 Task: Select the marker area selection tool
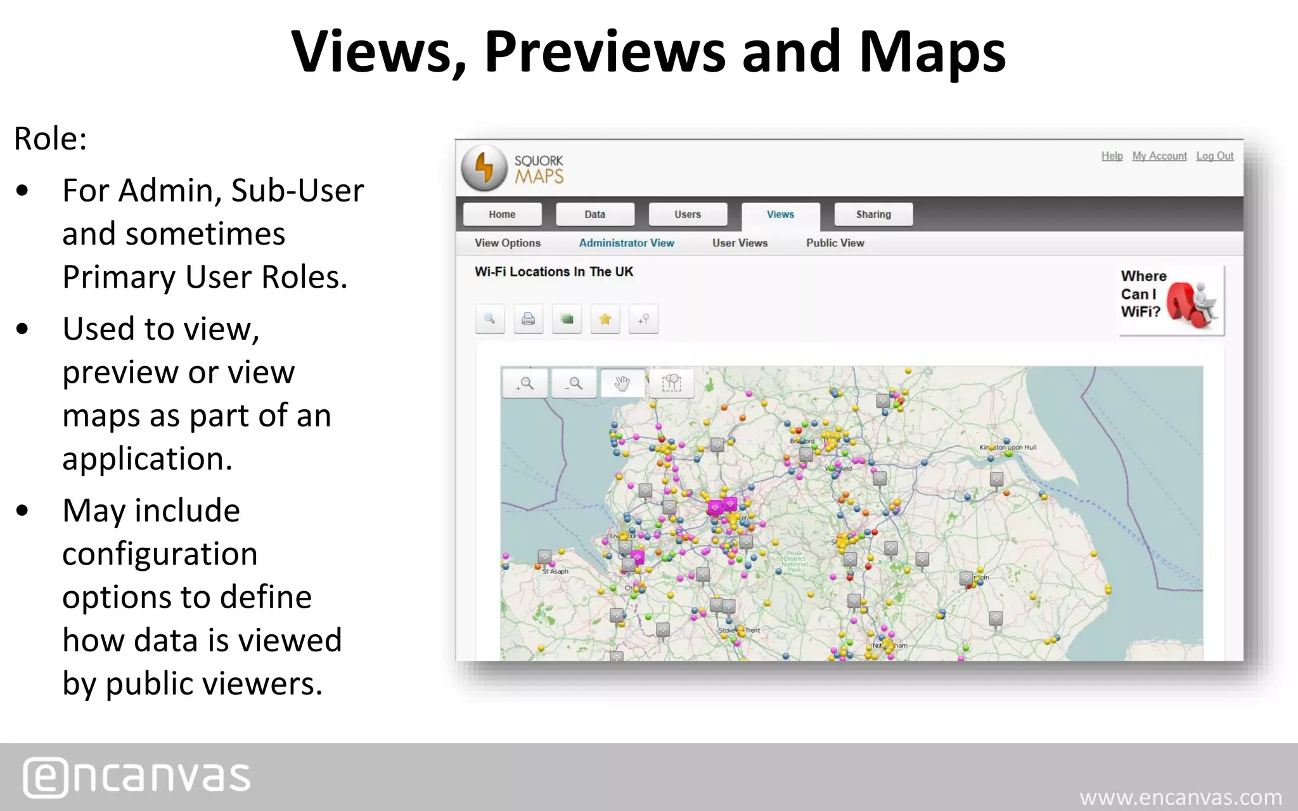pyautogui.click(x=672, y=383)
